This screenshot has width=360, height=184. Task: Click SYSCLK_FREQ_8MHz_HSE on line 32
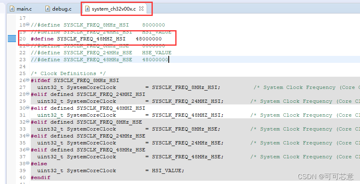[x=109, y=122]
